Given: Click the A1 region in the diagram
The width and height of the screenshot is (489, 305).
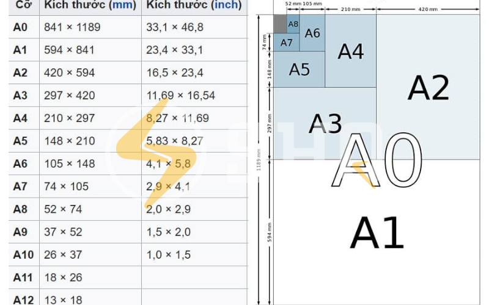Looking at the screenshot, I should click(x=377, y=232).
